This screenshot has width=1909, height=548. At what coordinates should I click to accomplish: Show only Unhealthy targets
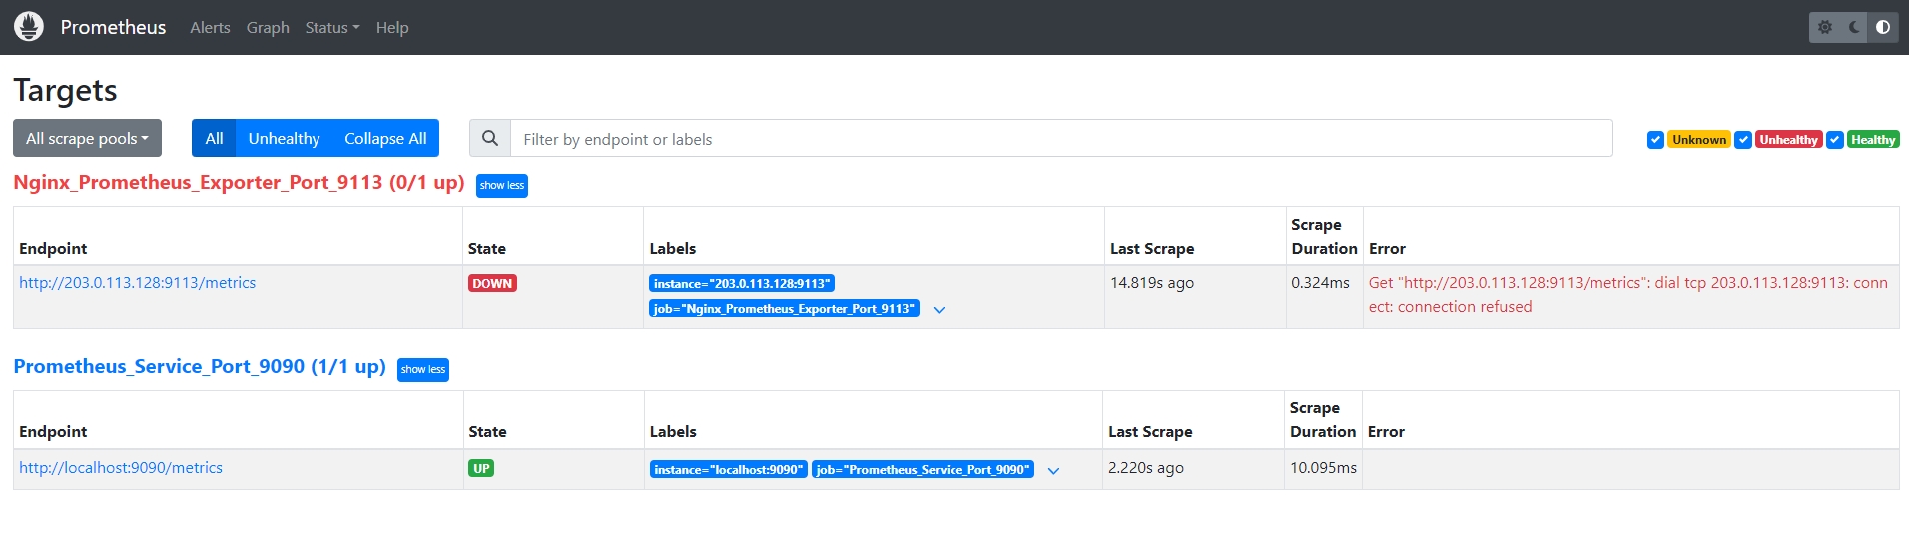(x=284, y=139)
